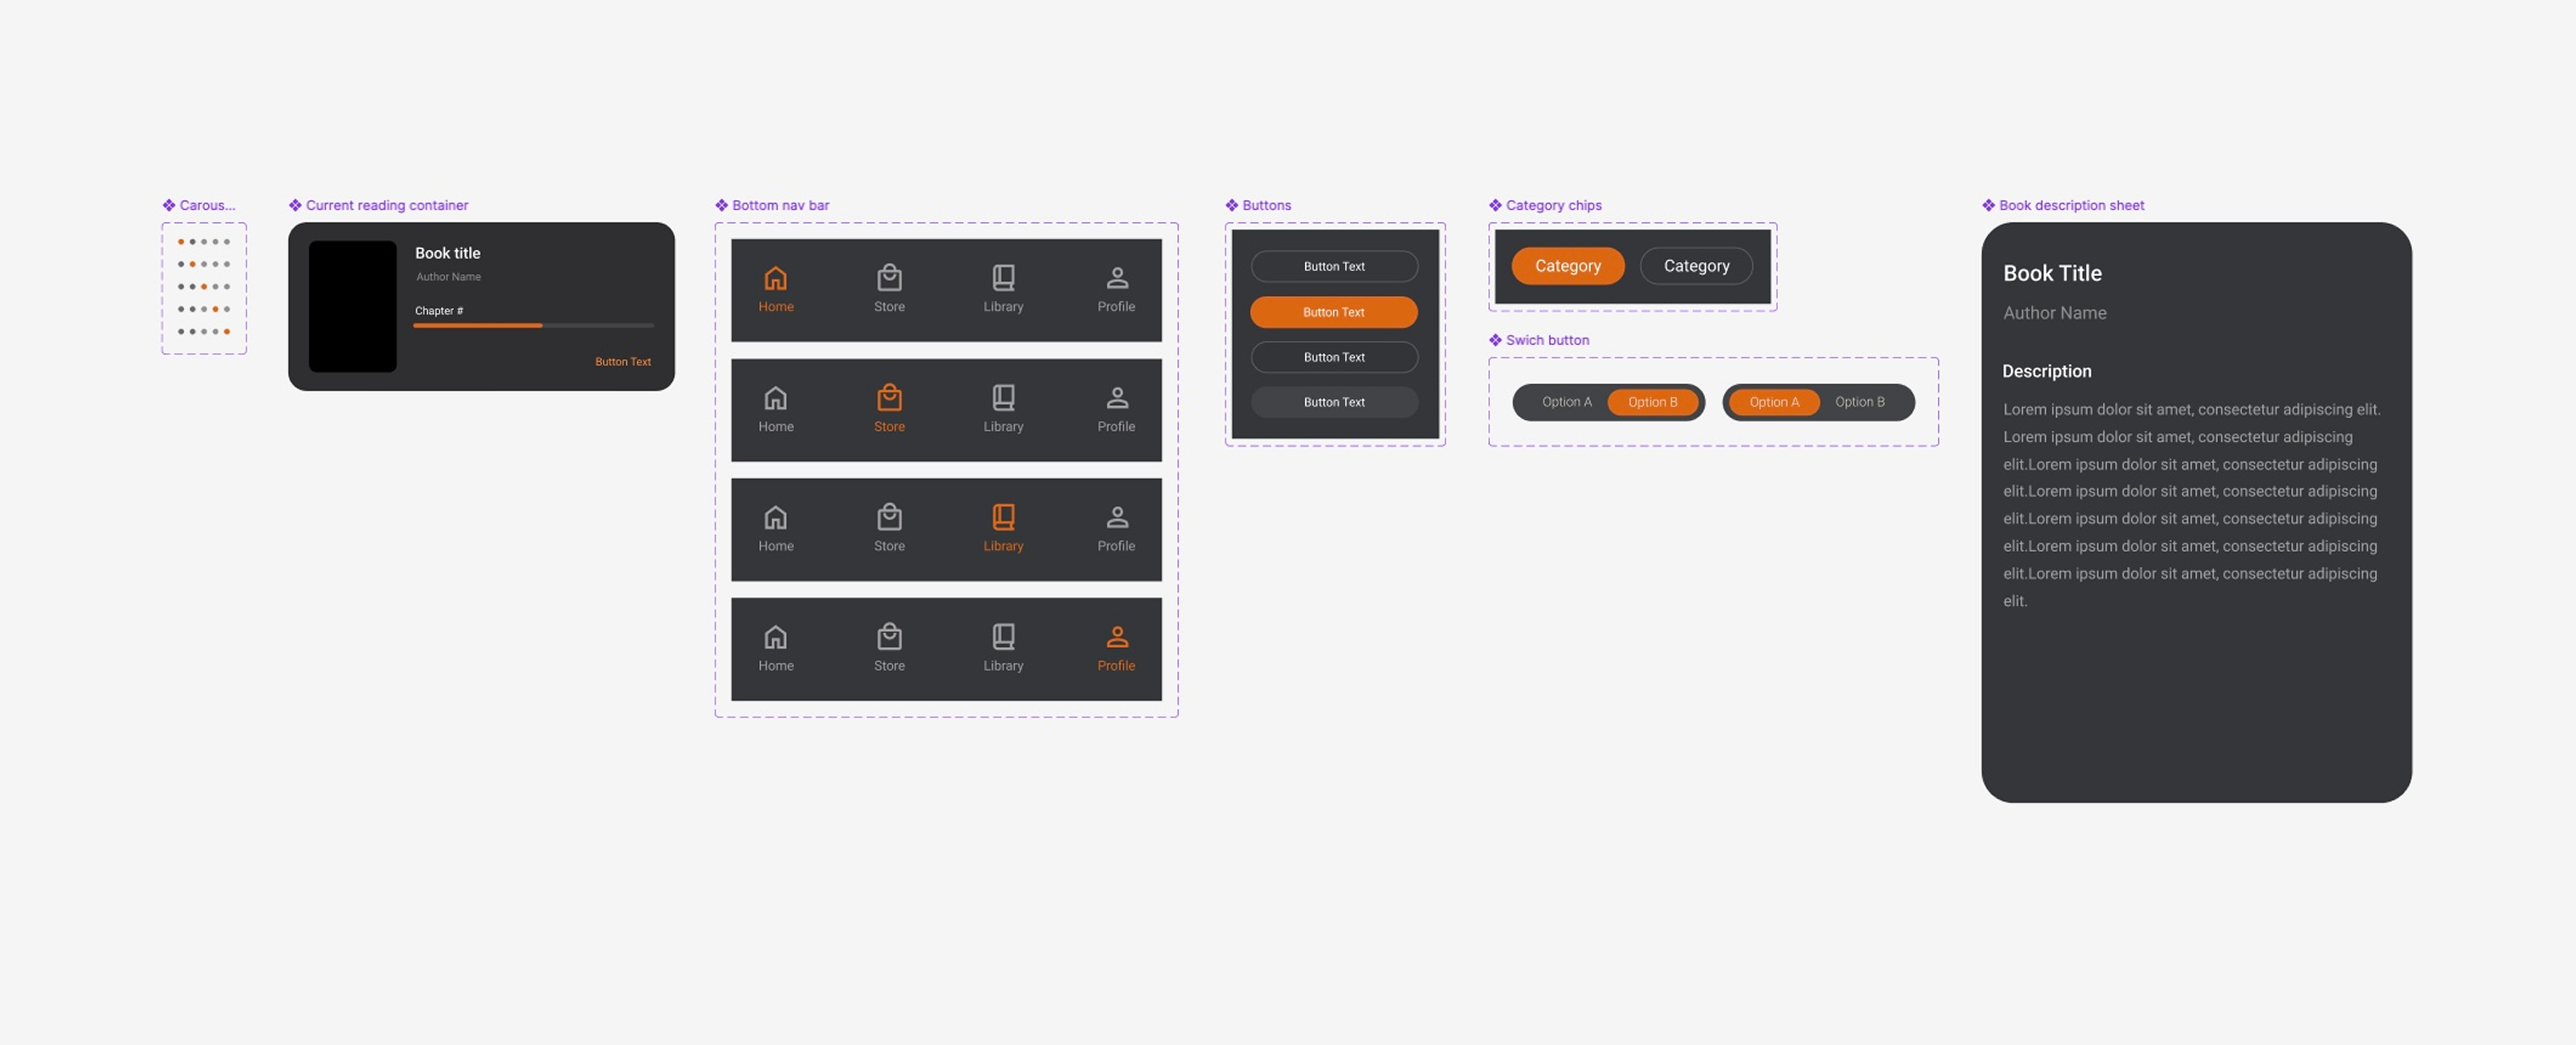Click the Chapter reading progress bar
The width and height of the screenshot is (2576, 1045).
click(533, 325)
